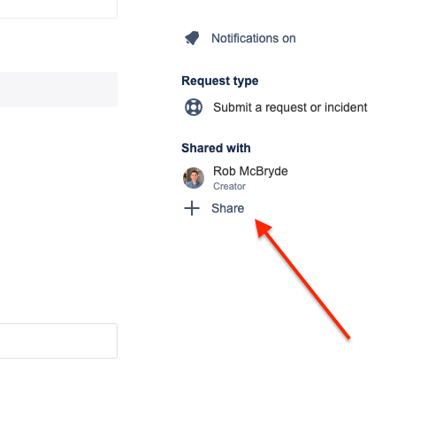428x426 pixels.
Task: Focus the bottom left input box
Action: [x=58, y=341]
